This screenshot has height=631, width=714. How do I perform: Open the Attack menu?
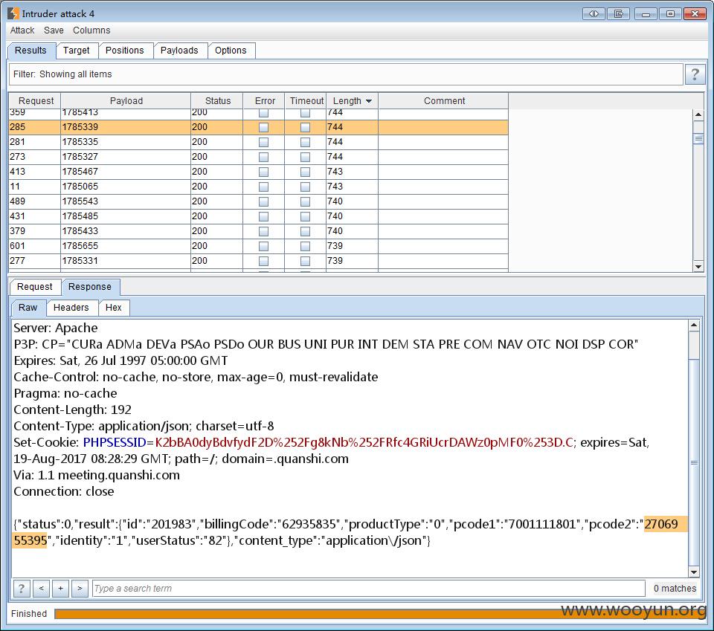click(22, 30)
